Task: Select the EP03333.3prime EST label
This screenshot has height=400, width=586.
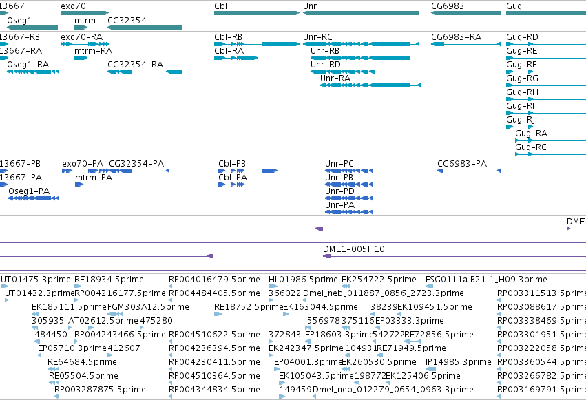Action: point(410,322)
